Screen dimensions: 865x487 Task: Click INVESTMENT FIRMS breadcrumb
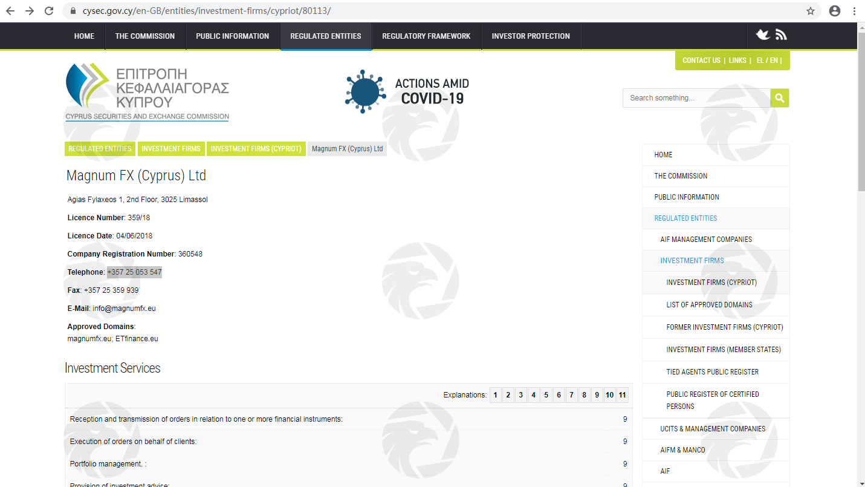coord(171,149)
